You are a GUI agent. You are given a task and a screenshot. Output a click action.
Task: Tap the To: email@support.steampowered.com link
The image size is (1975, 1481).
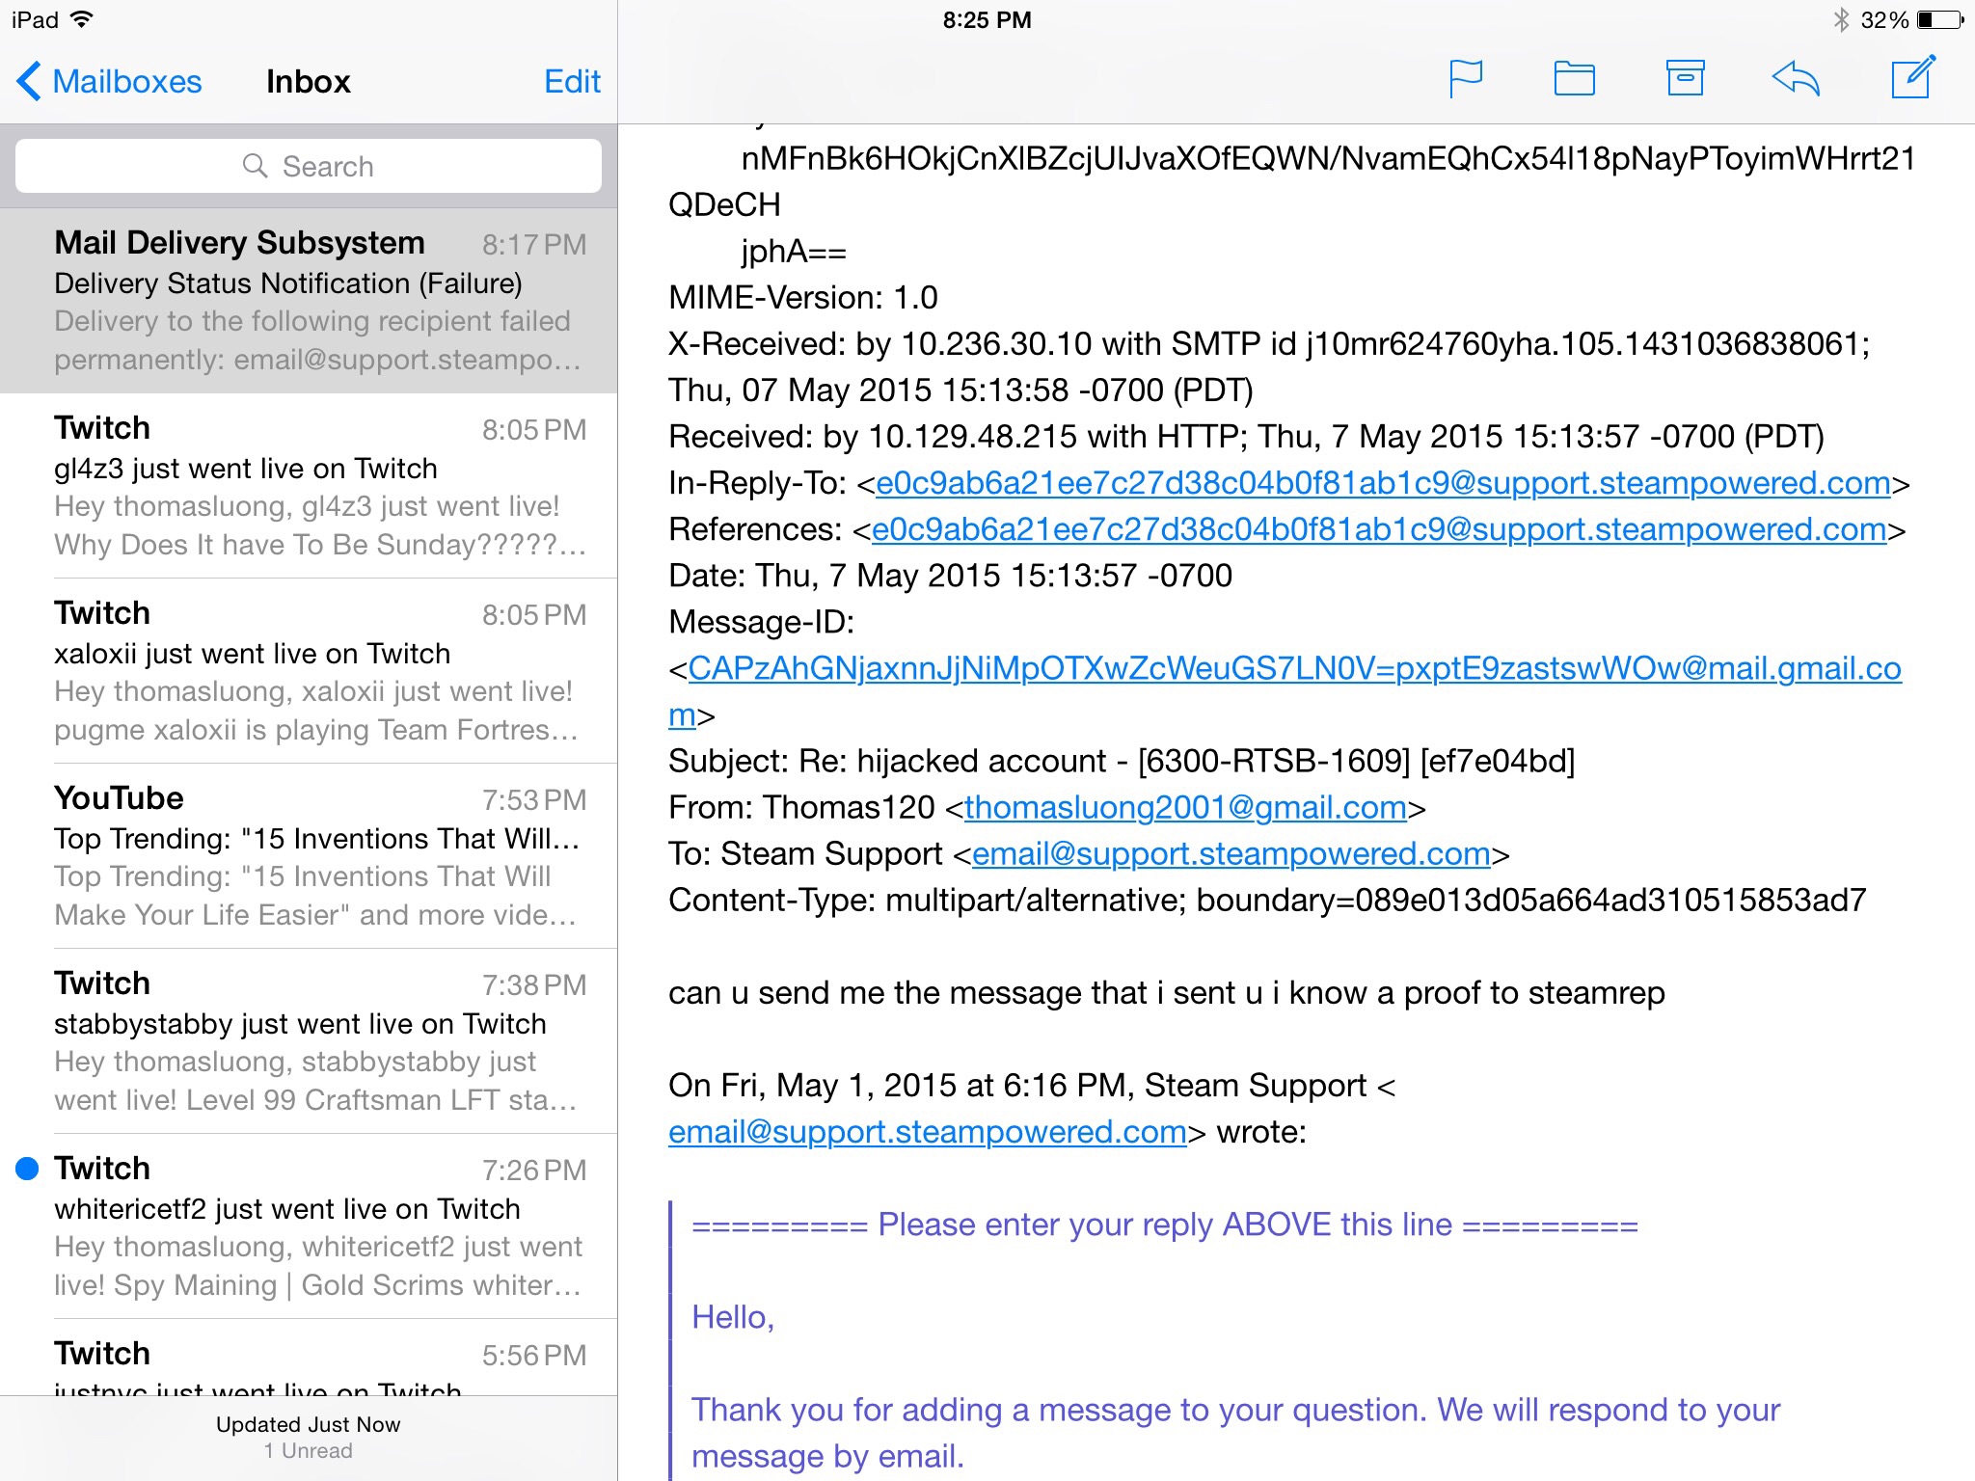pos(1231,854)
